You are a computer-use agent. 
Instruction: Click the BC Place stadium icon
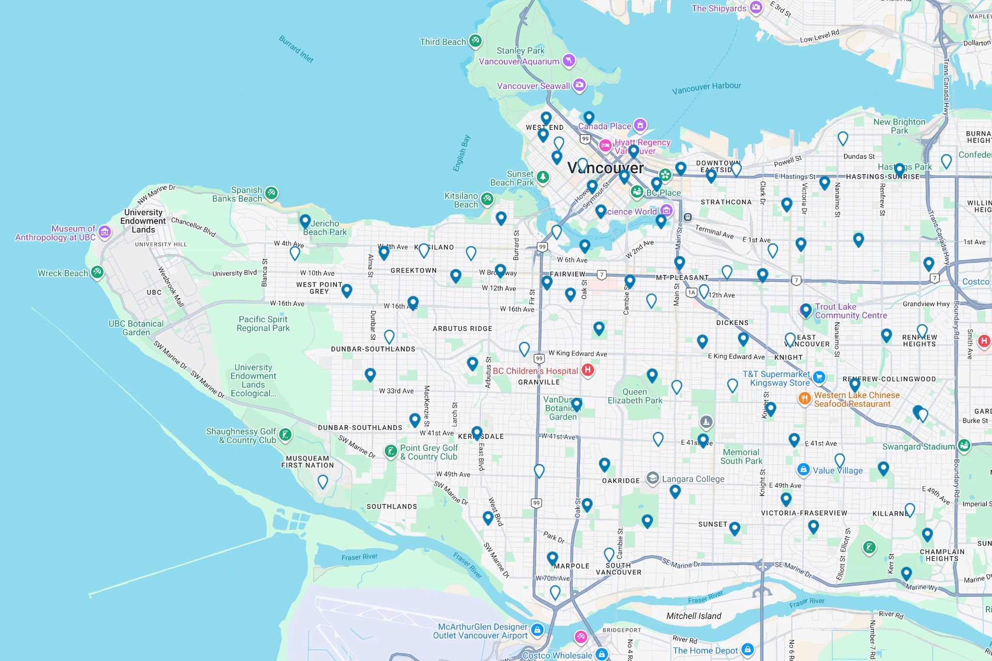(637, 192)
